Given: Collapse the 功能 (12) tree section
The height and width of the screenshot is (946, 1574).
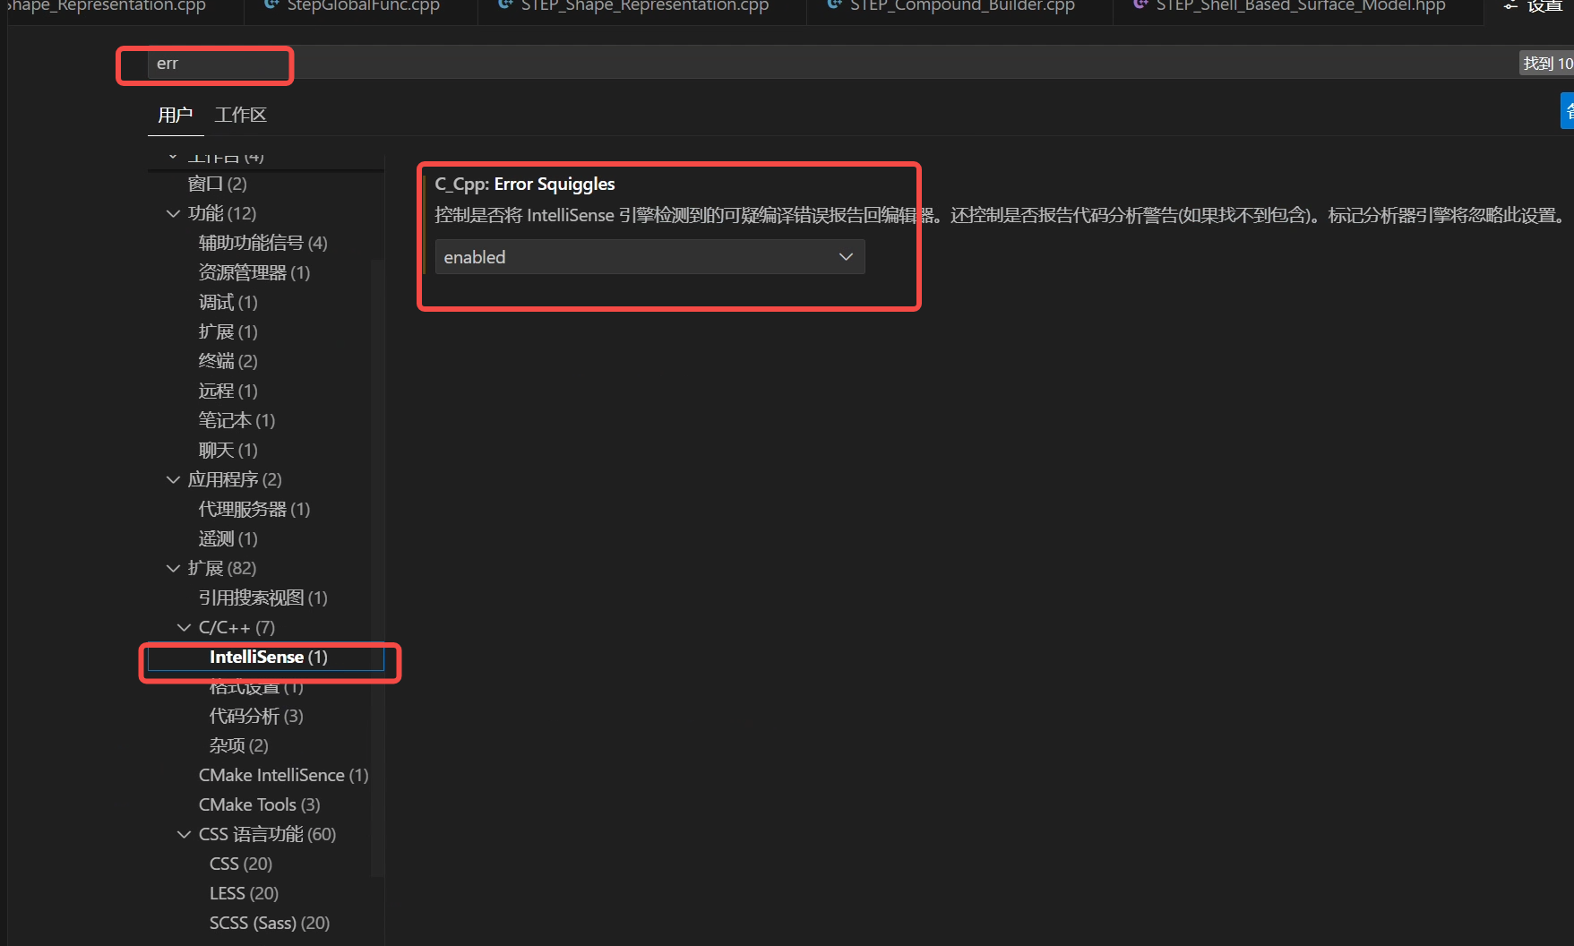Looking at the screenshot, I should (x=173, y=213).
